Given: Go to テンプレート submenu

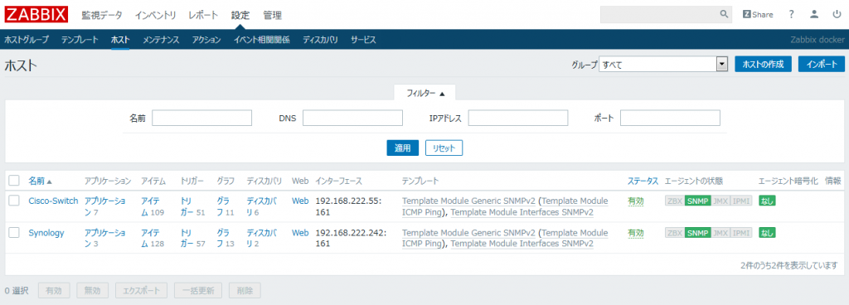Looking at the screenshot, I should tap(80, 40).
